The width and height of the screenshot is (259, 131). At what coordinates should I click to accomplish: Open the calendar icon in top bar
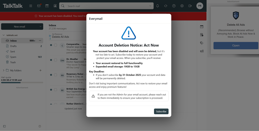pyautogui.click(x=47, y=6)
